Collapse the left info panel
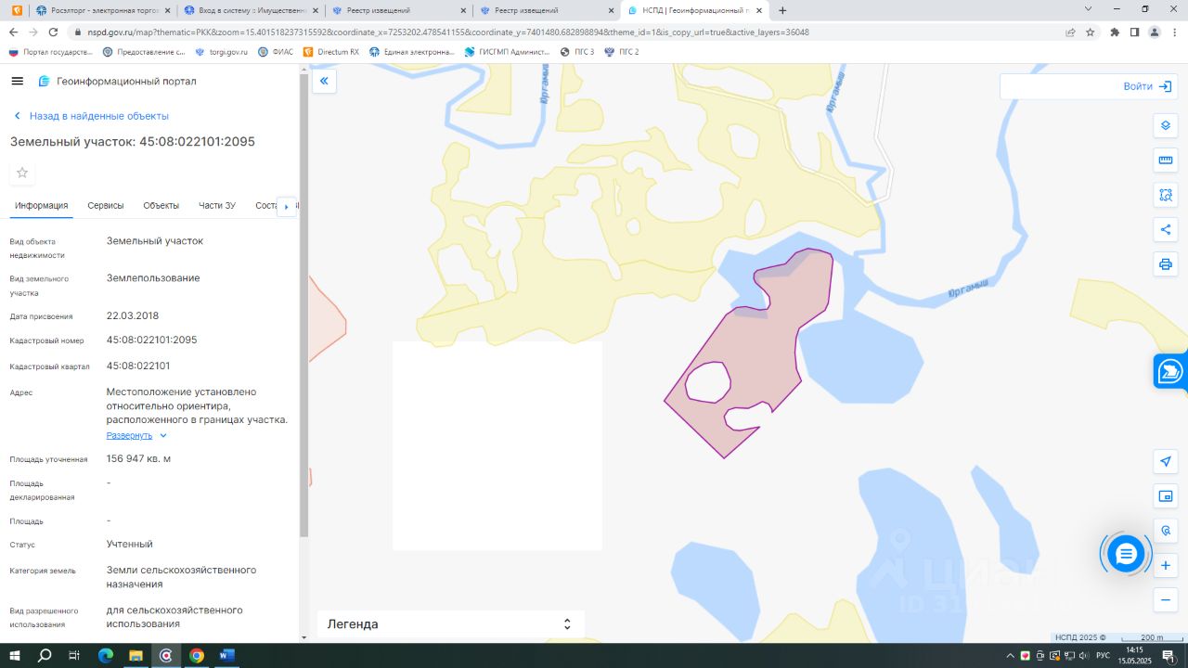 tap(324, 82)
